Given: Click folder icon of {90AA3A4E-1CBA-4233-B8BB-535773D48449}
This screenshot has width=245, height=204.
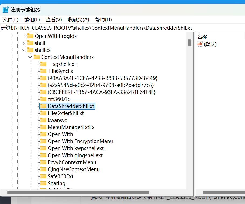Looking at the screenshot, I should tap(43, 78).
